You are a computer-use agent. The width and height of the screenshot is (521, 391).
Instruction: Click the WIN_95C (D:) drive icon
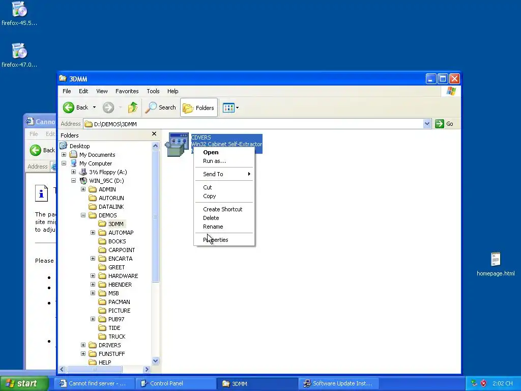tap(83, 181)
